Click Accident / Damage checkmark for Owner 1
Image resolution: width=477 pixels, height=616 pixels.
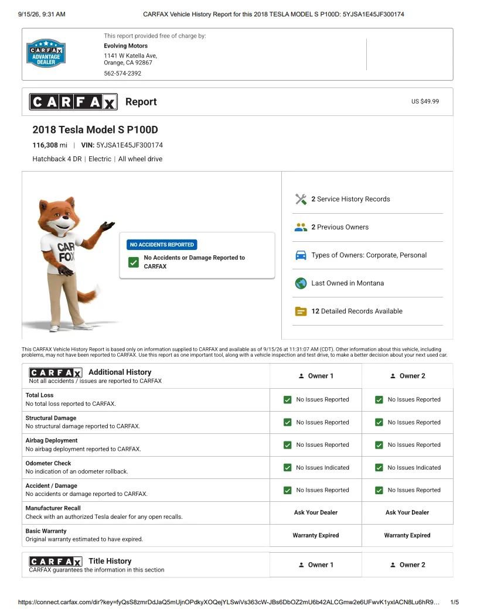coord(288,490)
